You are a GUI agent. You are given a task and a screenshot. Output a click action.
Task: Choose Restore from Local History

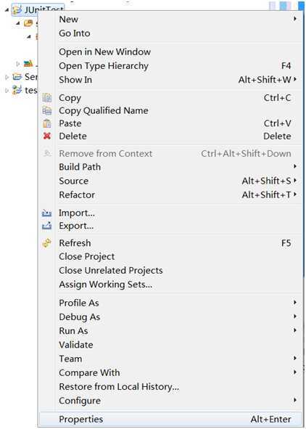170,387
